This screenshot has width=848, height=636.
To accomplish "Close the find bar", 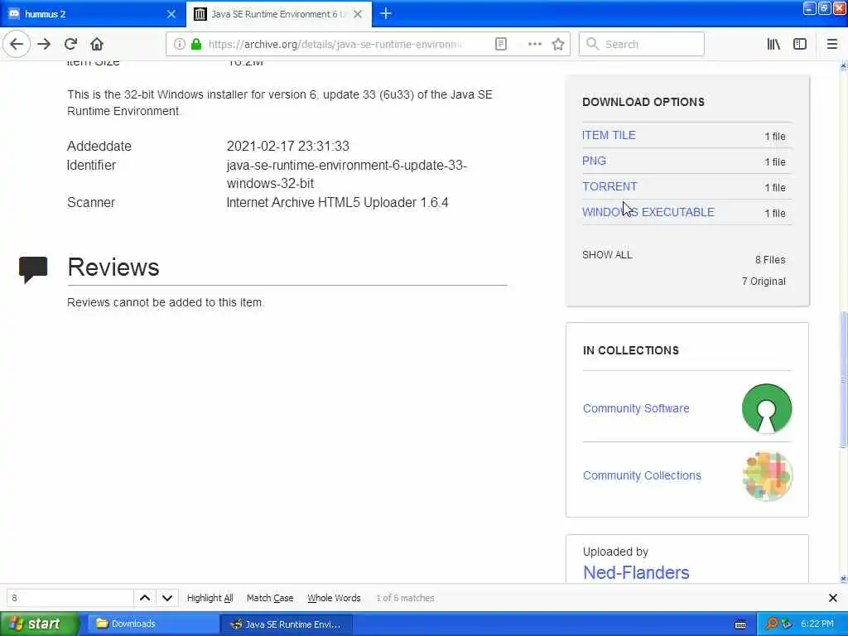I will click(833, 598).
